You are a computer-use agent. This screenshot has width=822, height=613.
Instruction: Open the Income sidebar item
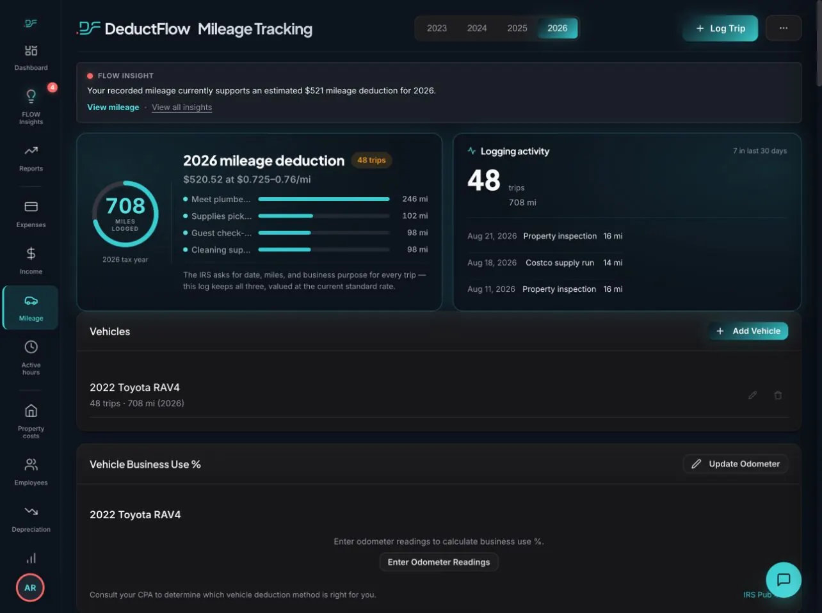pyautogui.click(x=31, y=261)
